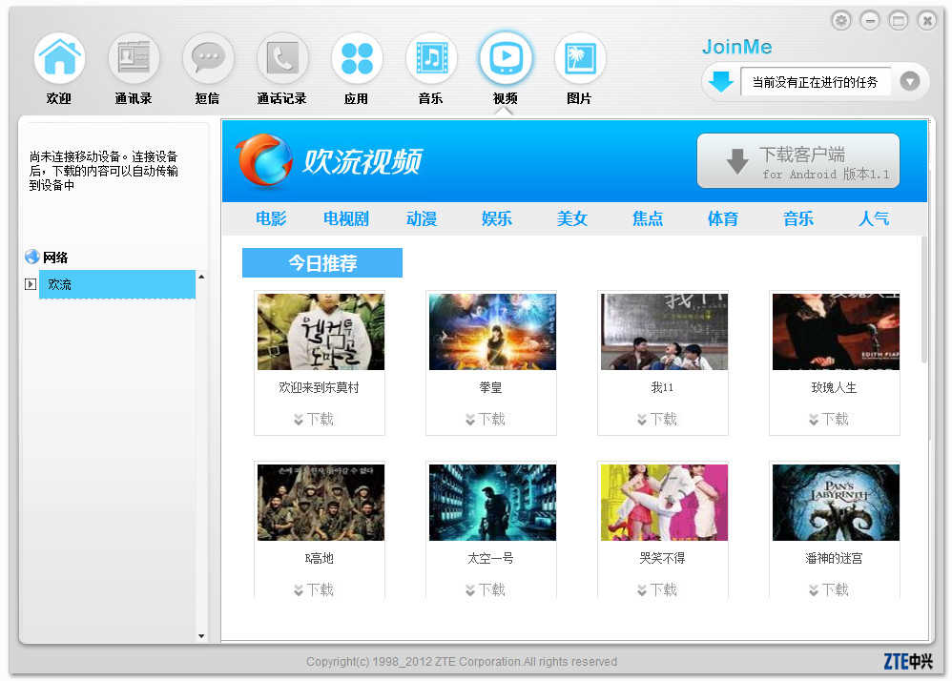Viewport: 952px width, 681px height.
Task: Open the SMS (短信) speech-bubble icon
Action: (208, 58)
